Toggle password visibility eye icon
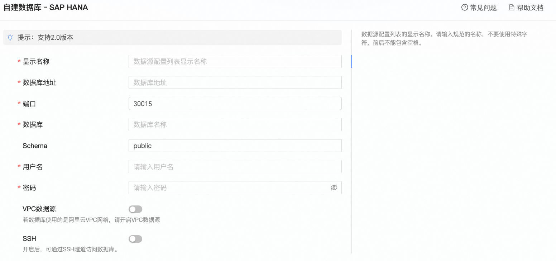Image resolution: width=556 pixels, height=261 pixels. click(334, 188)
